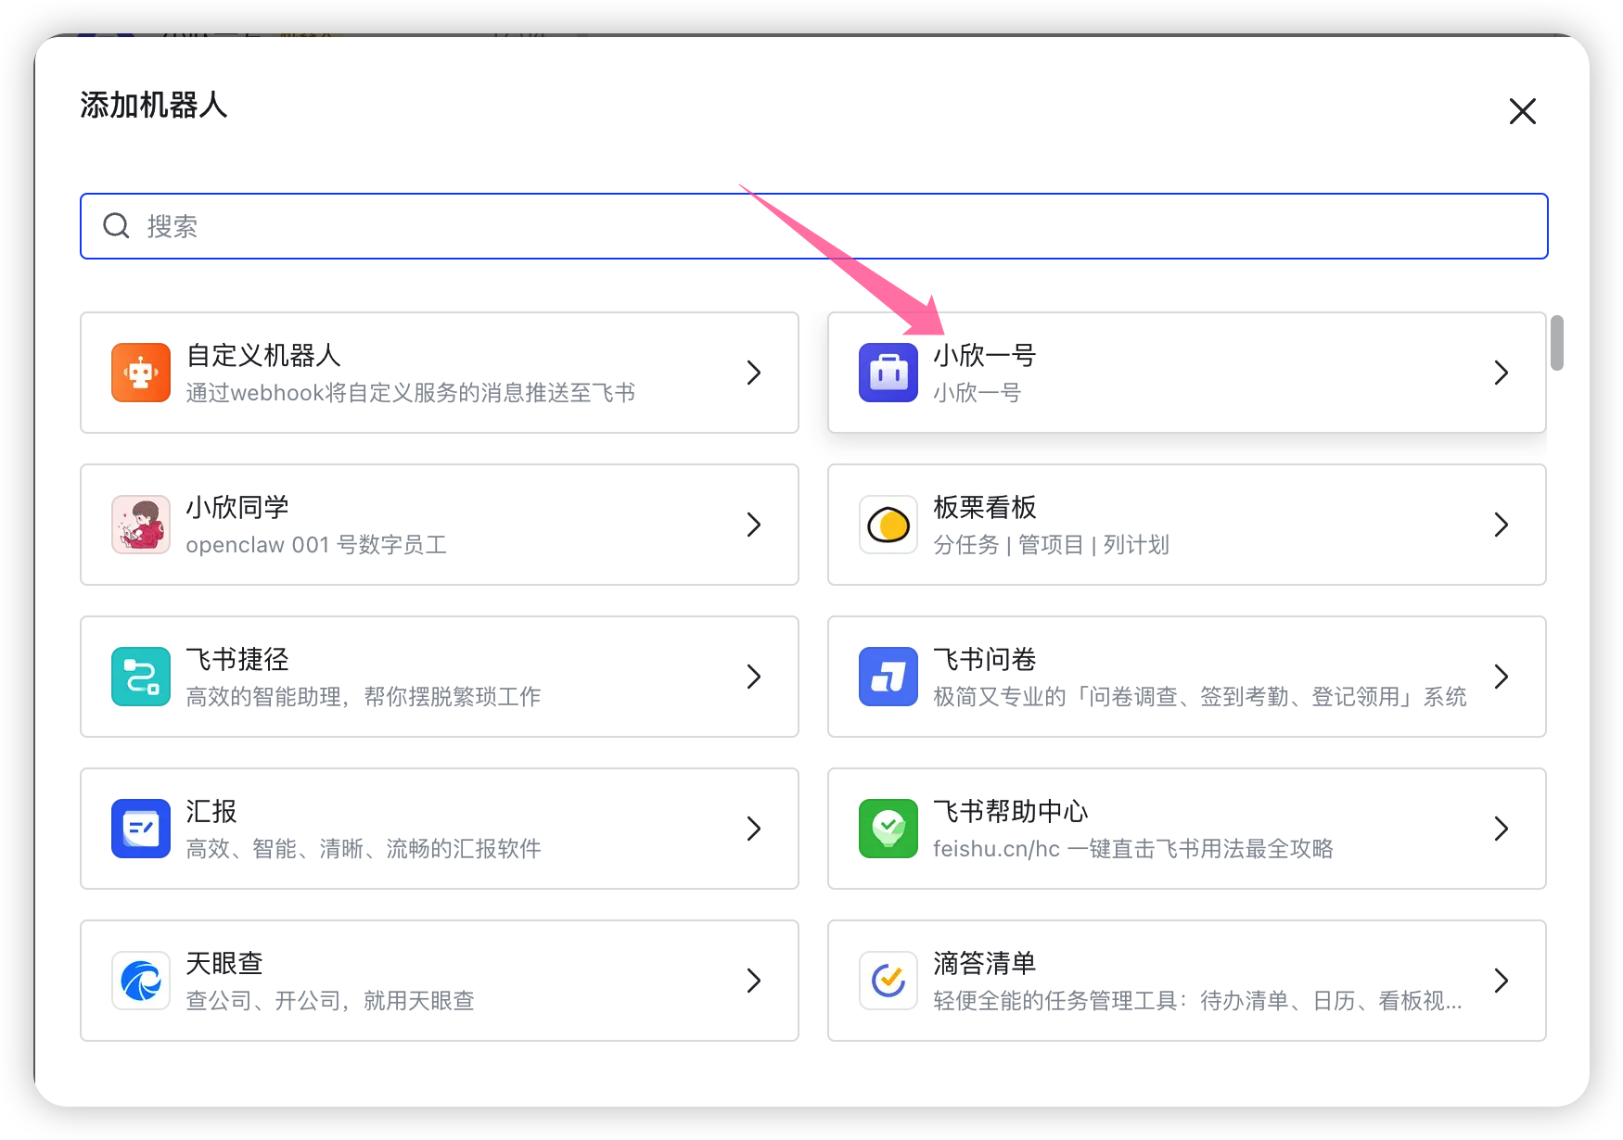Screen dimensions: 1623x1140
Task: Expand the 小欣一号 chevron arrow
Action: click(x=1502, y=373)
